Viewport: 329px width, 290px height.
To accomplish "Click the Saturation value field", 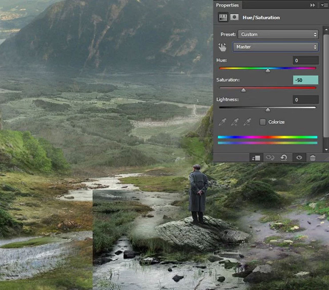I will point(306,80).
